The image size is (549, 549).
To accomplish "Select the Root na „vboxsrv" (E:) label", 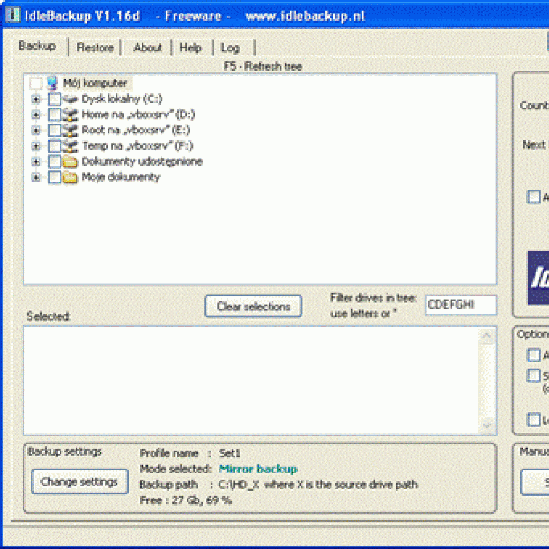I will coord(136,130).
